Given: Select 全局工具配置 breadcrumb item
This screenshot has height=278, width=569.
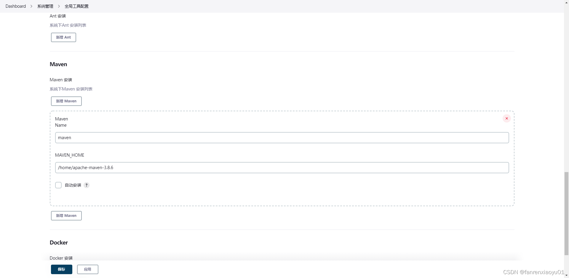Looking at the screenshot, I should point(76,6).
